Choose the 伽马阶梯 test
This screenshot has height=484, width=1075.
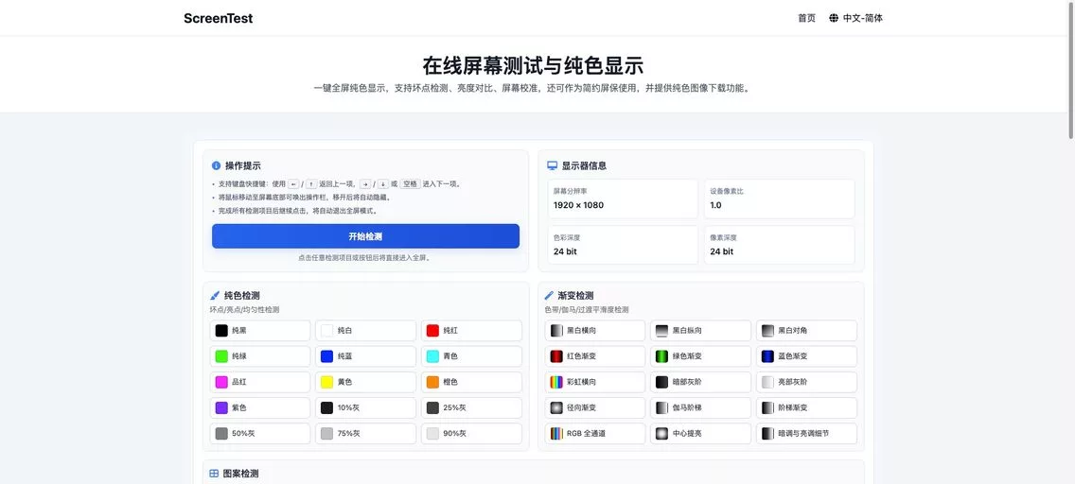[x=700, y=408]
